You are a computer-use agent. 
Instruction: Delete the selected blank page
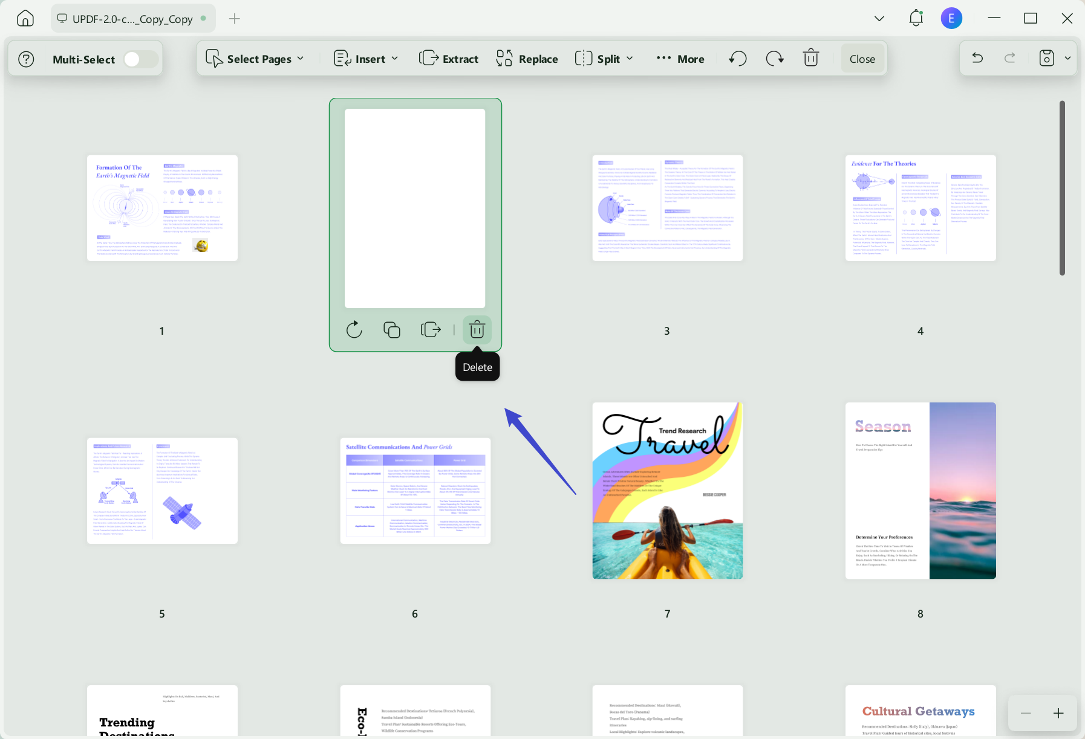coord(477,330)
